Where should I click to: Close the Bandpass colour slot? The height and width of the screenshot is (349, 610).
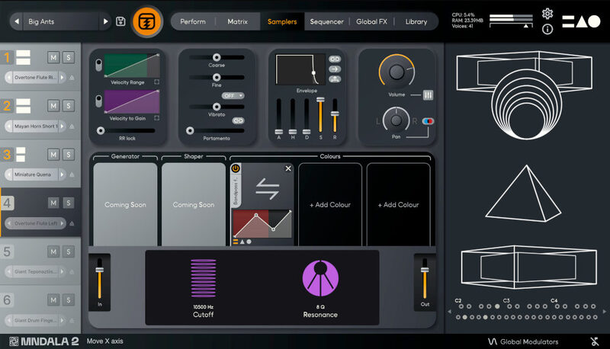[x=288, y=168]
